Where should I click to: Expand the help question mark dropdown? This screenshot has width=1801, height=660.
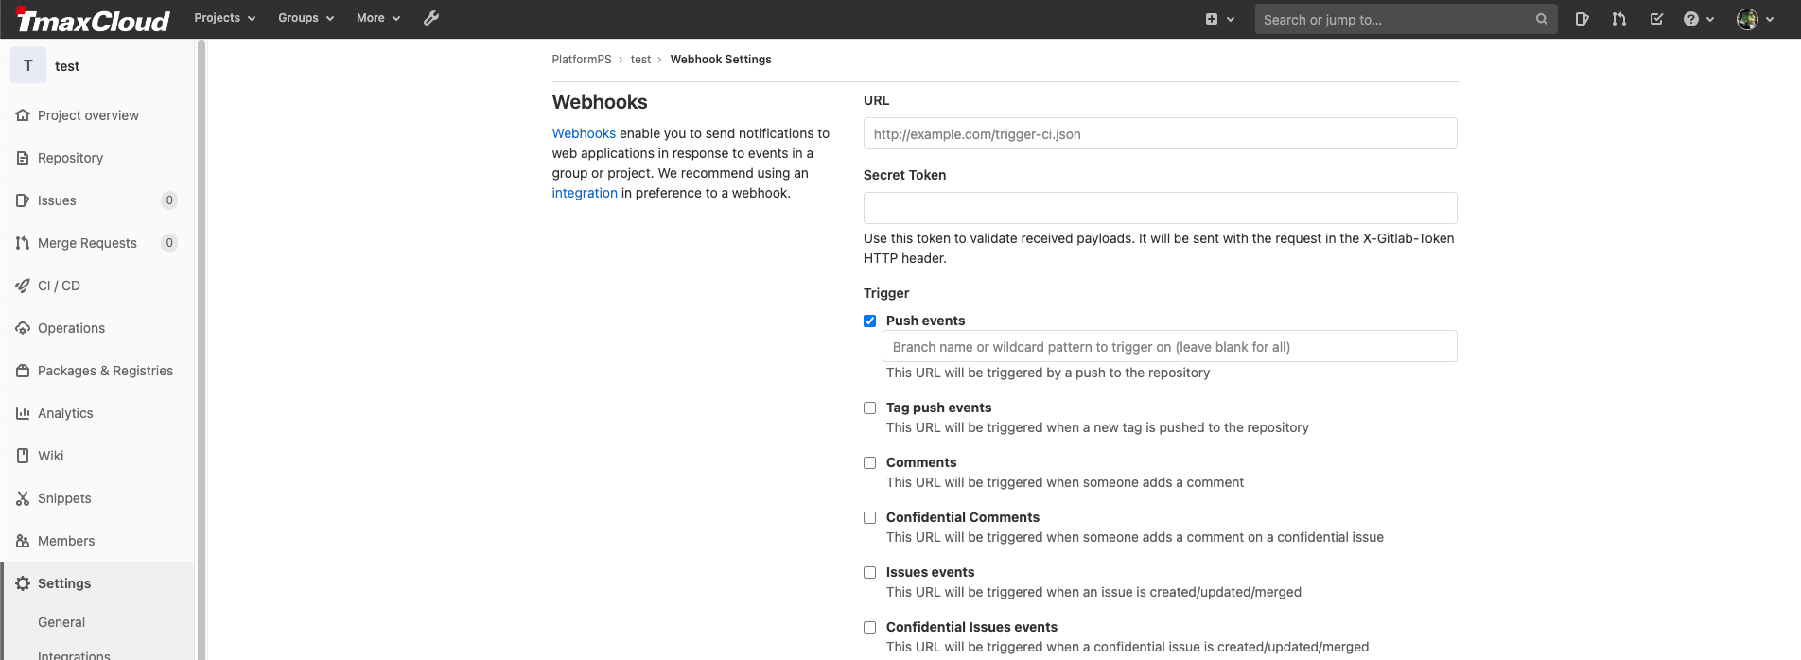pyautogui.click(x=1698, y=19)
